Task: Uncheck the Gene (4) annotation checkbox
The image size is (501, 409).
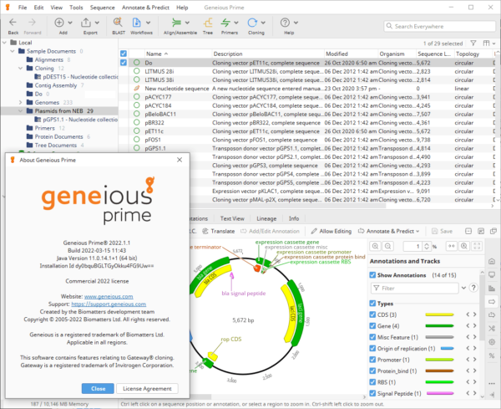Action: [372, 326]
